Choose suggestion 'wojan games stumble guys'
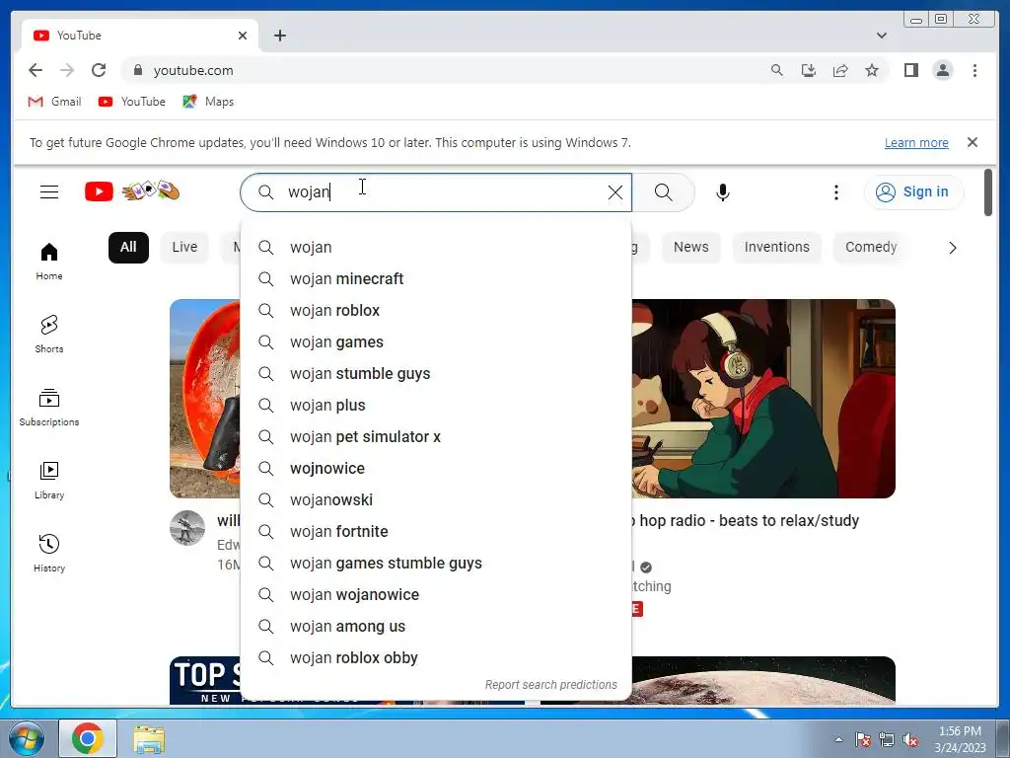The width and height of the screenshot is (1010, 758). pos(435,564)
